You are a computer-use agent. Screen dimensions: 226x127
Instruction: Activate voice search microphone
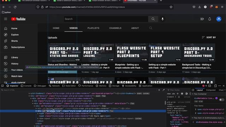(x=162, y=19)
